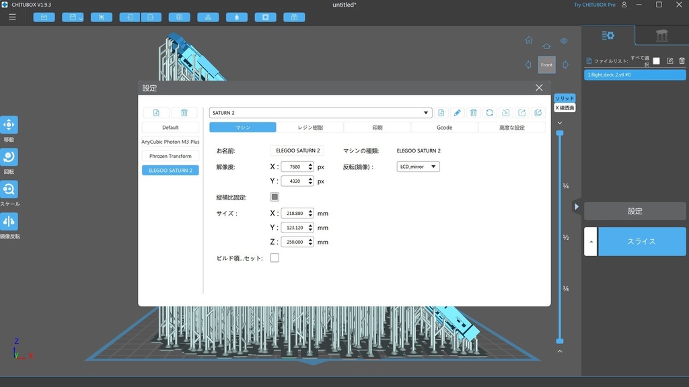Click the layer slider top handle
This screenshot has height=387, width=689.
[560, 133]
